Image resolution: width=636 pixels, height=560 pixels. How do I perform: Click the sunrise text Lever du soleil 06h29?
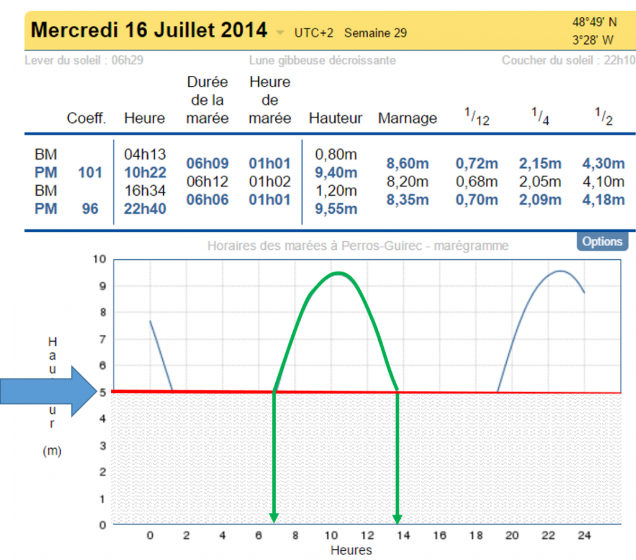[84, 60]
